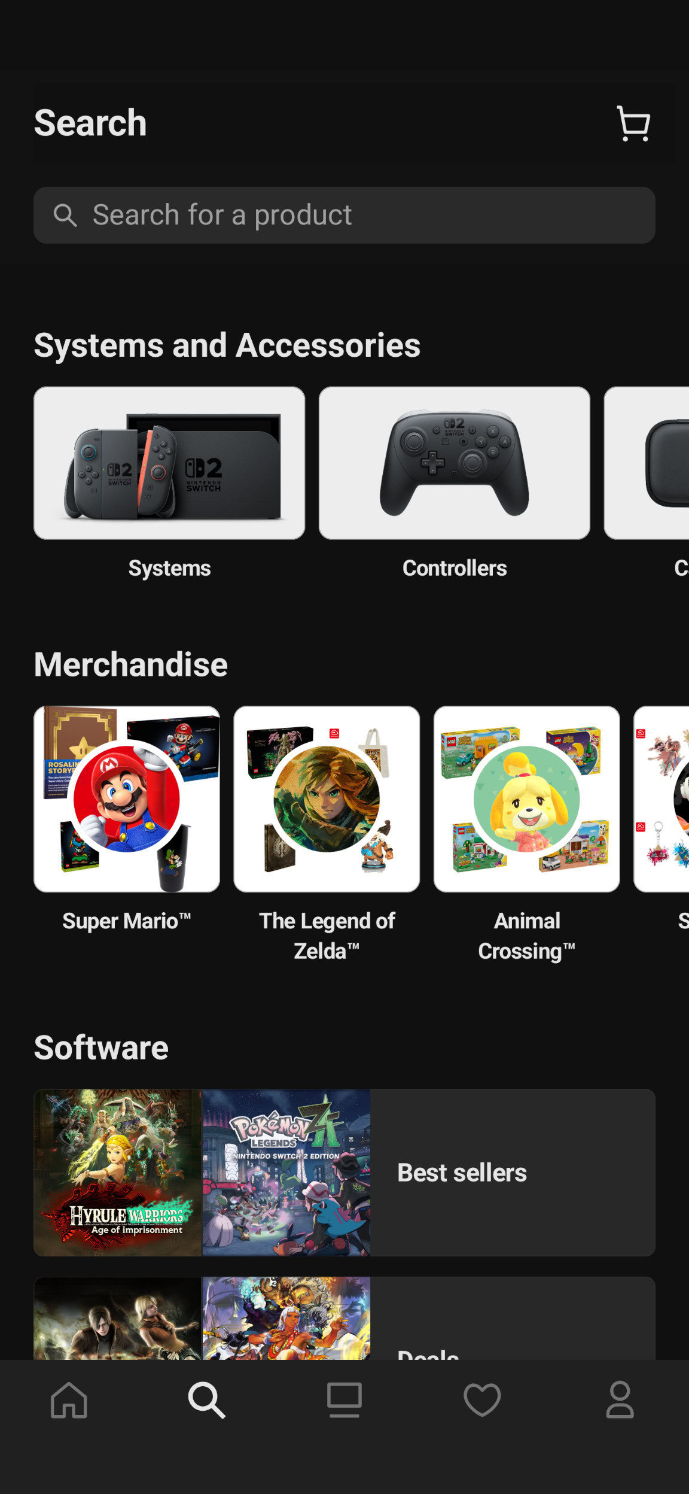This screenshot has height=1494, width=689.
Task: Tap the magnifier icon in search field
Action: click(65, 215)
